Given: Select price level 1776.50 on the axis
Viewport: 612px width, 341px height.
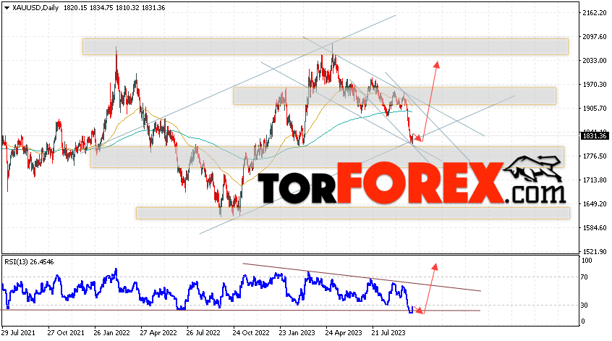Looking at the screenshot, I should [x=595, y=156].
